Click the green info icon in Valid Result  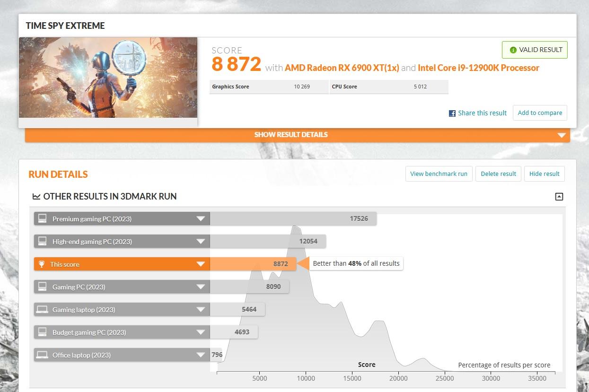pyautogui.click(x=513, y=50)
